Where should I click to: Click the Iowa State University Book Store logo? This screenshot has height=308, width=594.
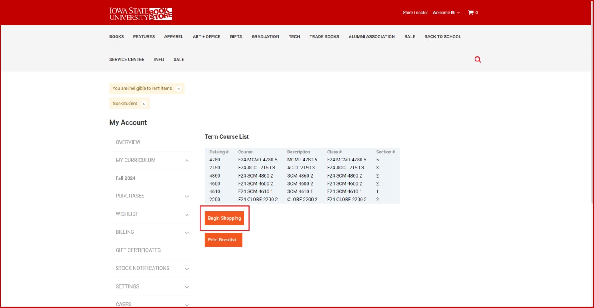click(x=141, y=14)
